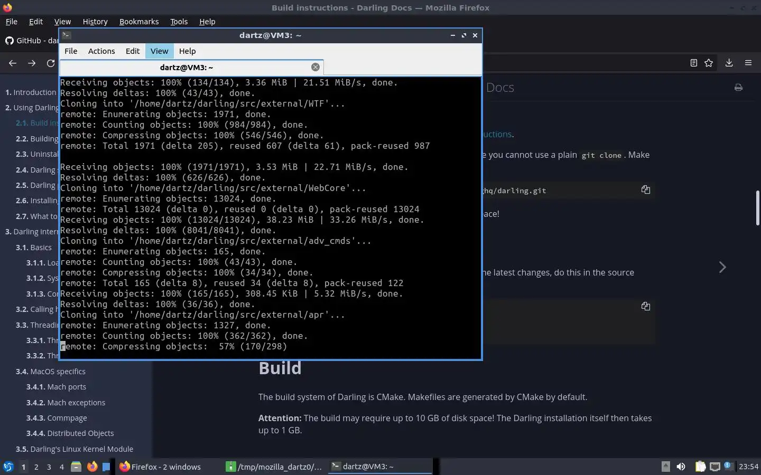Open the Firefox Help menu
The height and width of the screenshot is (475, 761).
coord(207,22)
